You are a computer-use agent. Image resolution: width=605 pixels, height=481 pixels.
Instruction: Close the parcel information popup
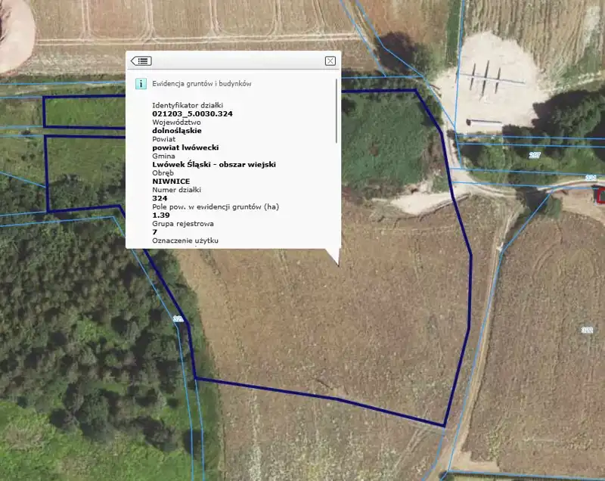330,61
